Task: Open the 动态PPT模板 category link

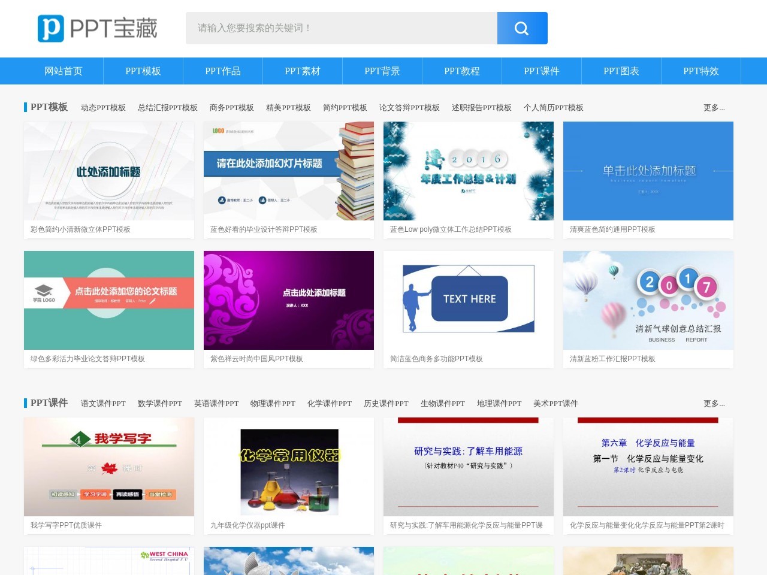Action: click(x=103, y=108)
